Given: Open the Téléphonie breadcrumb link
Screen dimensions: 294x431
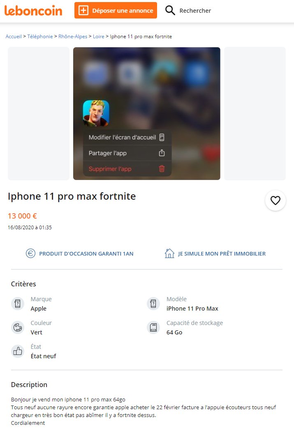Looking at the screenshot, I should [x=40, y=37].
